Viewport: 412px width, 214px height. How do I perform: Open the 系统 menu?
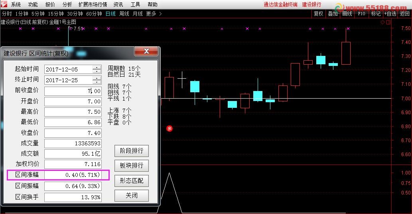point(16,4)
